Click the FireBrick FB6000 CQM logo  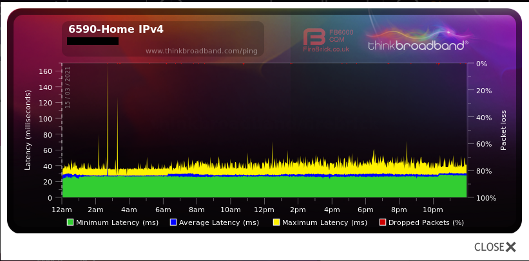click(328, 41)
